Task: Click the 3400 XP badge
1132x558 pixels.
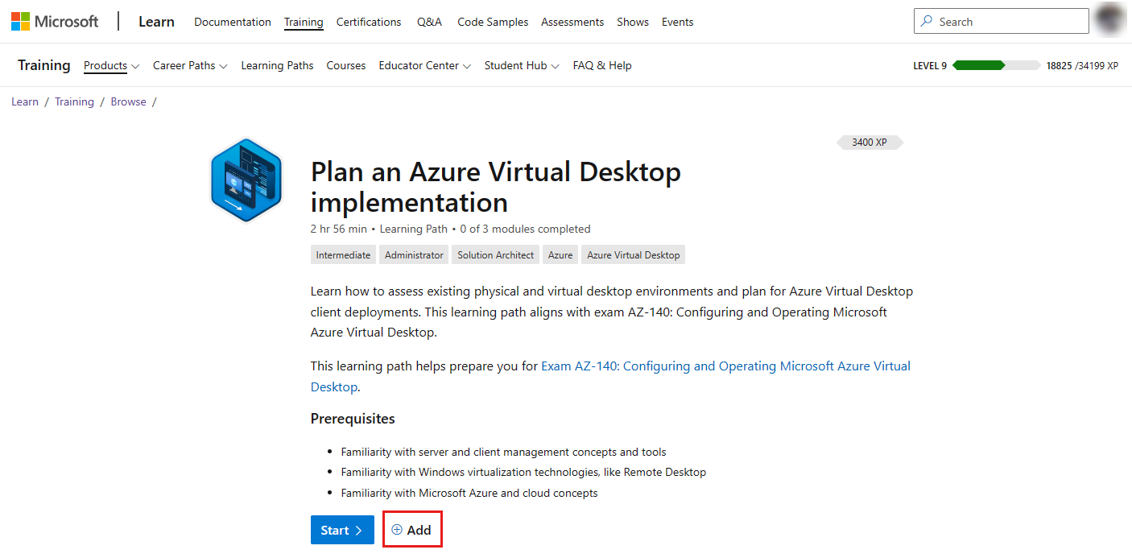Action: click(870, 143)
